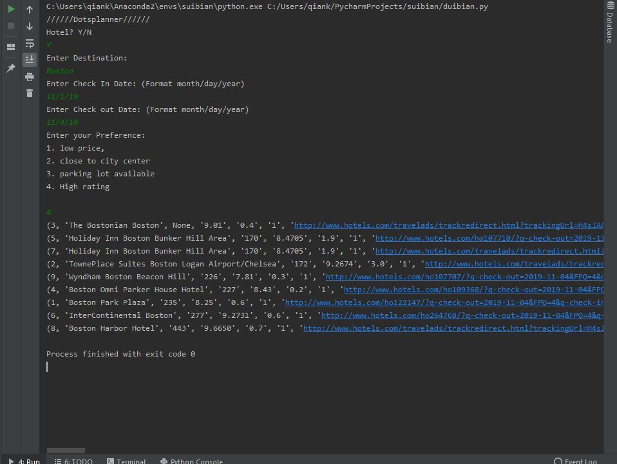Open the Boston Omni Parker House link
The height and width of the screenshot is (464, 617).
[x=473, y=290]
